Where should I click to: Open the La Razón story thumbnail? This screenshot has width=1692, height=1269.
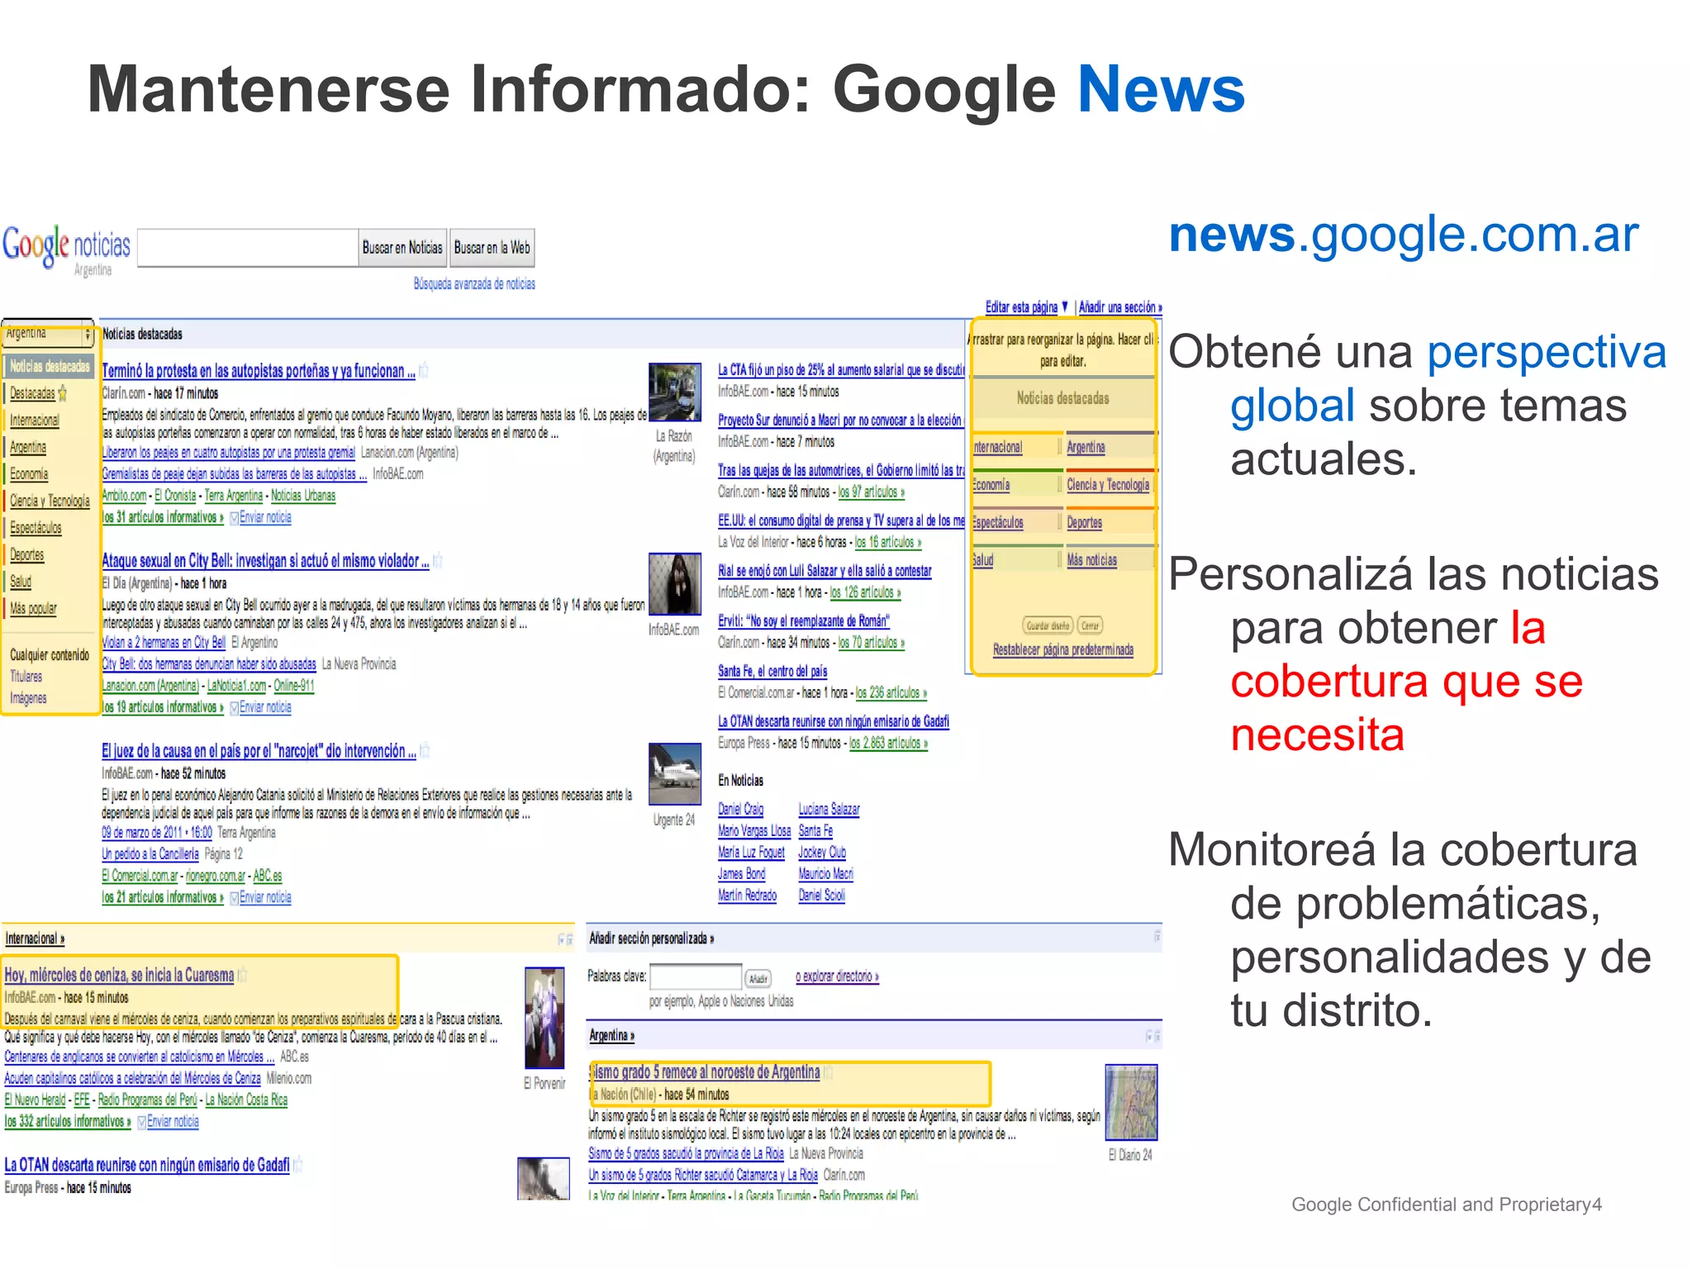(x=675, y=393)
